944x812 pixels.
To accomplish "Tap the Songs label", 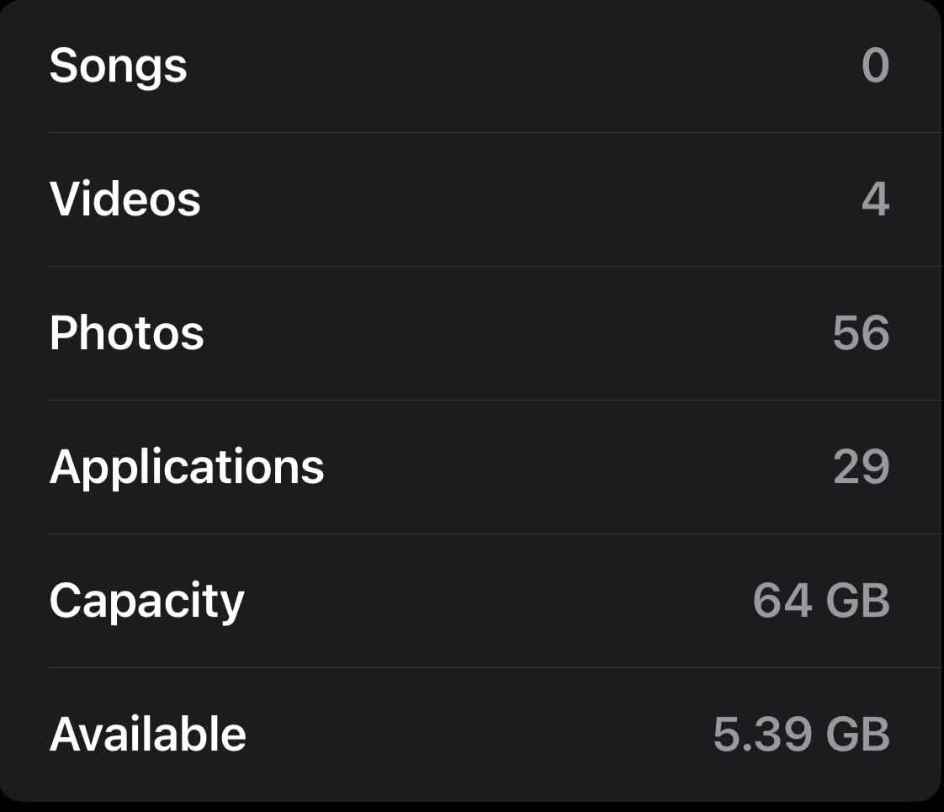I will 118,66.
